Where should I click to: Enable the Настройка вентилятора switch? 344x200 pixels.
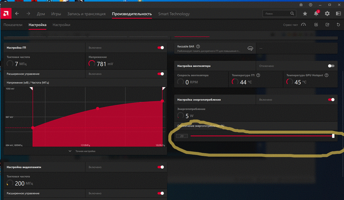(x=331, y=66)
